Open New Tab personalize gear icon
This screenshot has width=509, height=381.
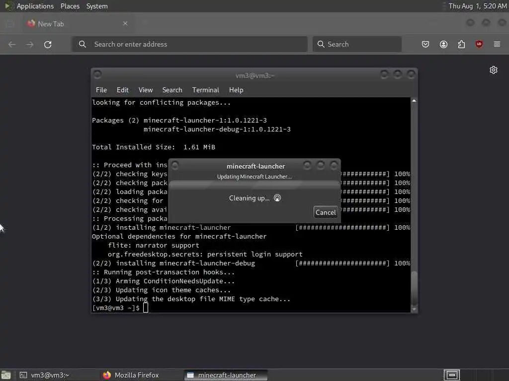[494, 70]
